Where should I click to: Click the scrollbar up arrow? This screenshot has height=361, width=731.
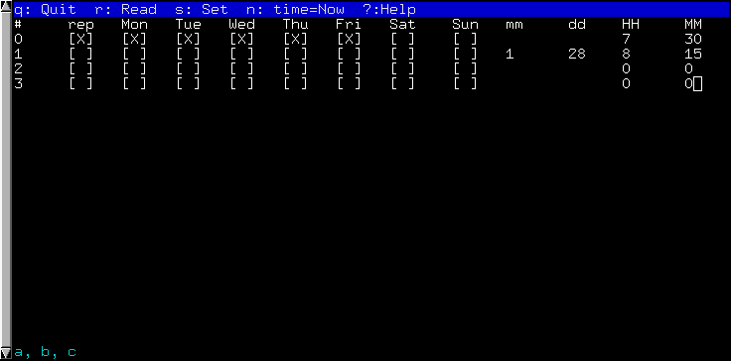tap(6, 7)
